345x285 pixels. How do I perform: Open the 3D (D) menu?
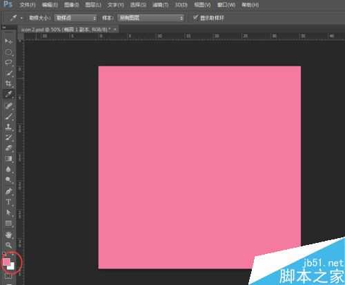pyautogui.click(x=181, y=5)
